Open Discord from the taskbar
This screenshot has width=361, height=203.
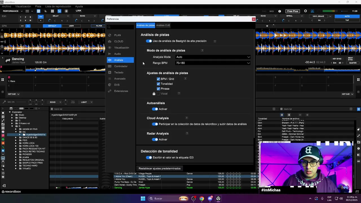210,198
